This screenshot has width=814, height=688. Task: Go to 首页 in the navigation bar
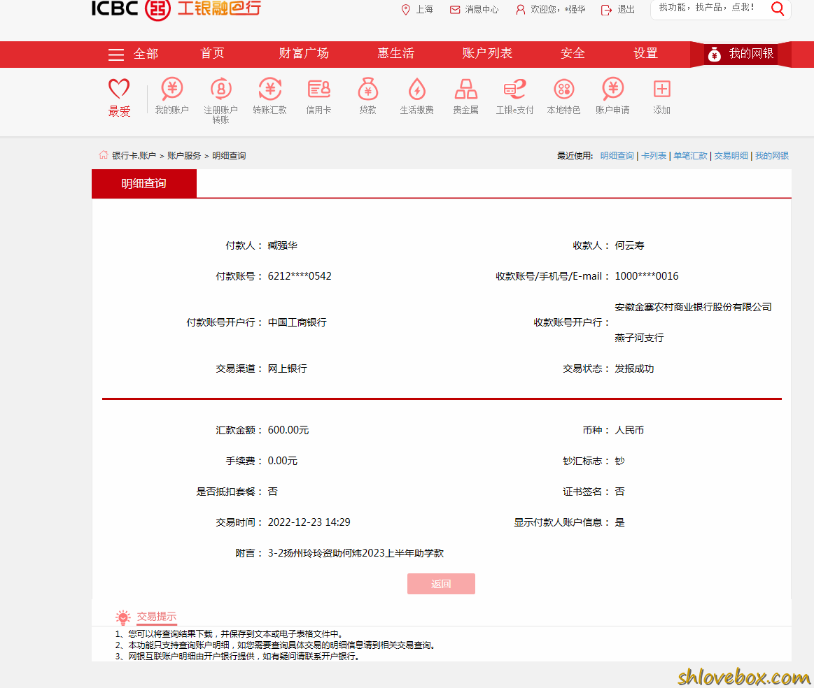[212, 53]
